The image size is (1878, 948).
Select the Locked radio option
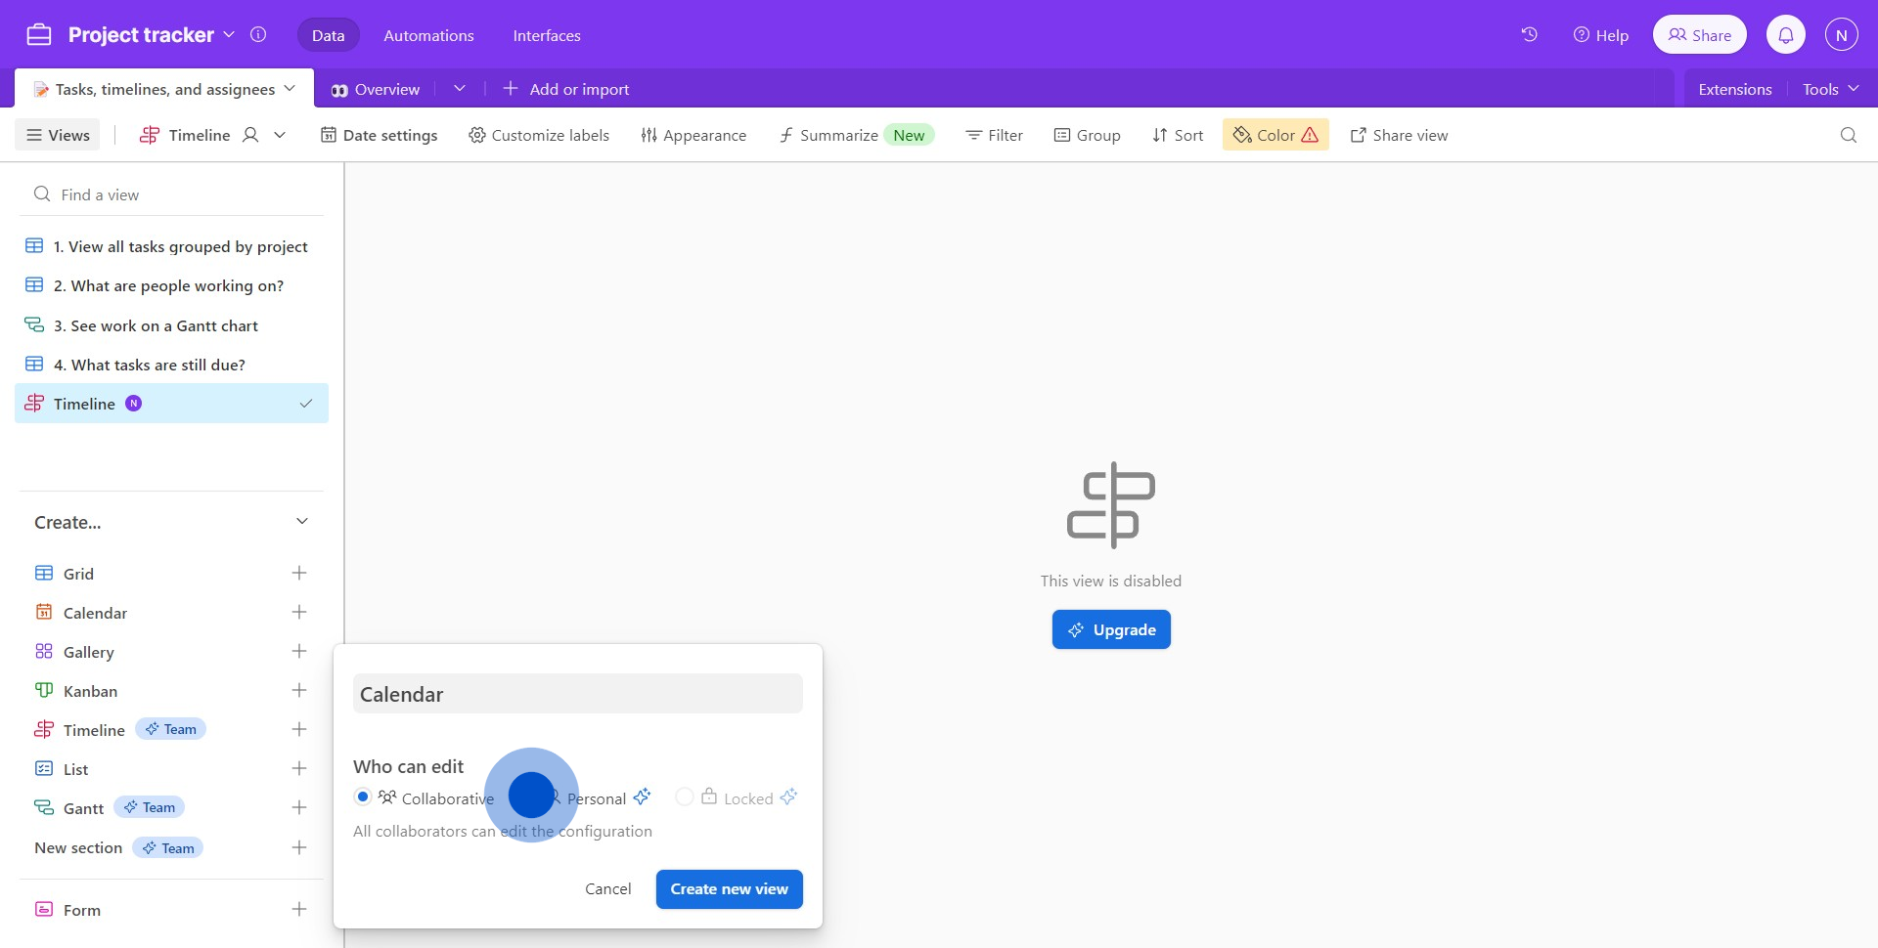coord(685,797)
